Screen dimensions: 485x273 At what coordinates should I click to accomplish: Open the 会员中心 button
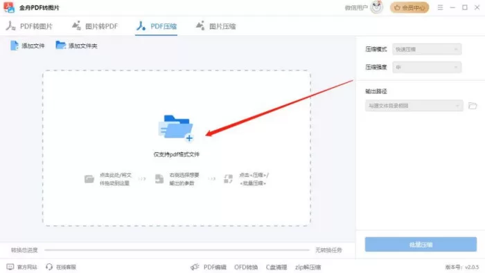tap(409, 8)
